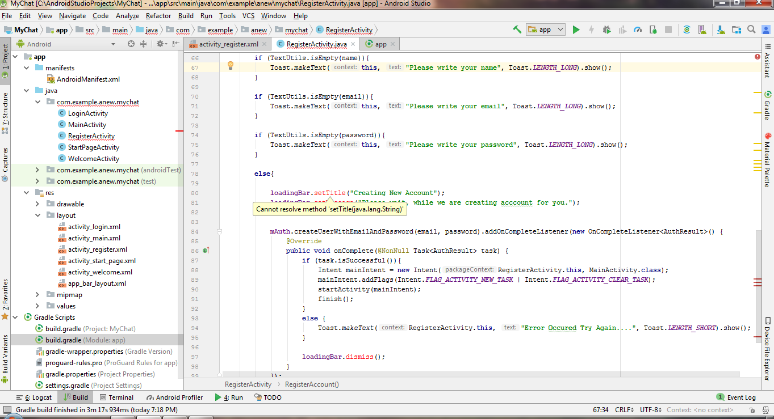Click the Search Everywhere magnifier icon
This screenshot has height=419, width=774.
[x=751, y=30]
